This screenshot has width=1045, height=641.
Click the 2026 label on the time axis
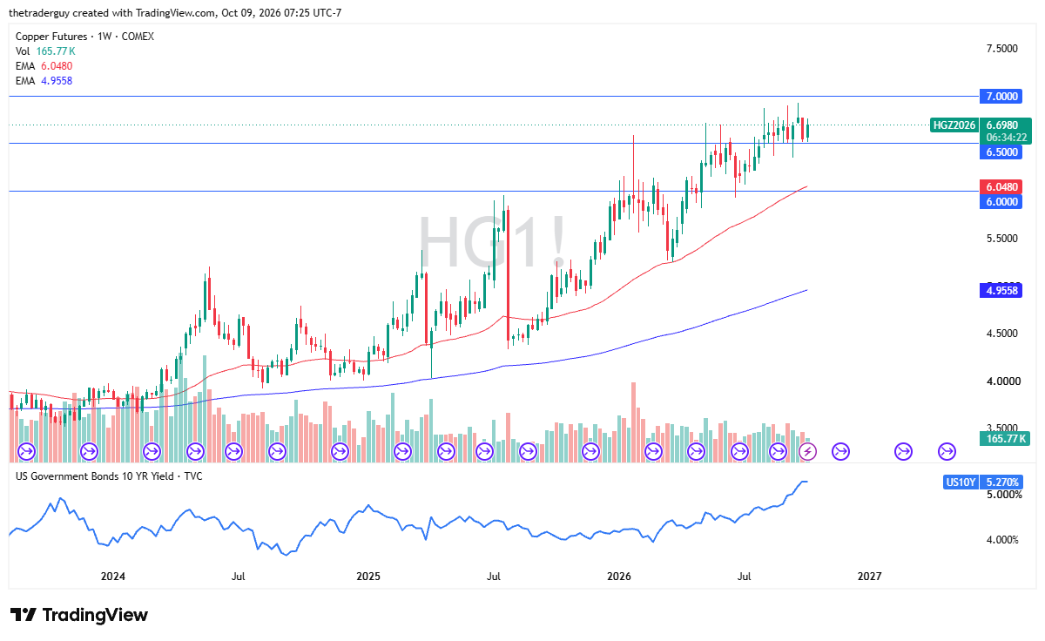click(x=619, y=577)
